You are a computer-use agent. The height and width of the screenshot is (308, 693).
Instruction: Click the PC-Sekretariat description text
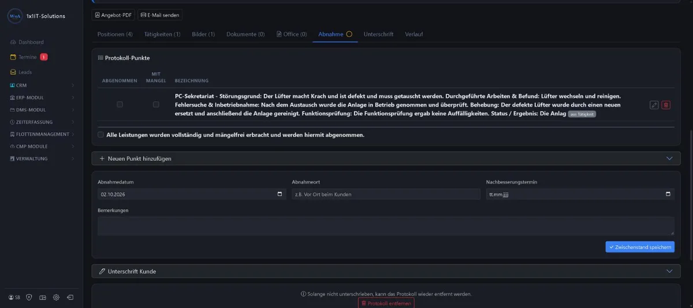point(398,104)
